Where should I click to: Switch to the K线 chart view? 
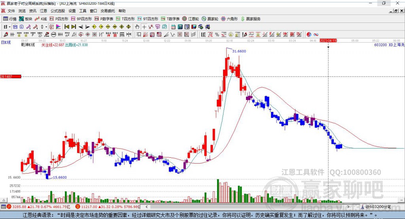pyautogui.click(x=41, y=19)
